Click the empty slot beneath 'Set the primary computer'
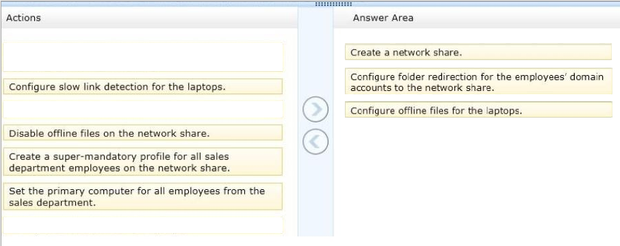This screenshot has width=620, height=246. [143, 225]
